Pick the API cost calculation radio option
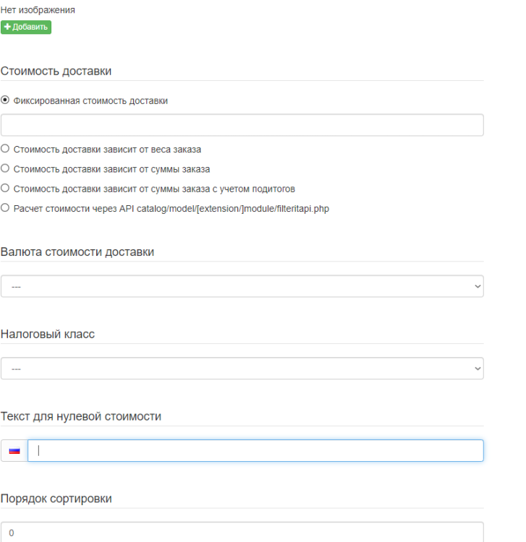 coord(6,208)
